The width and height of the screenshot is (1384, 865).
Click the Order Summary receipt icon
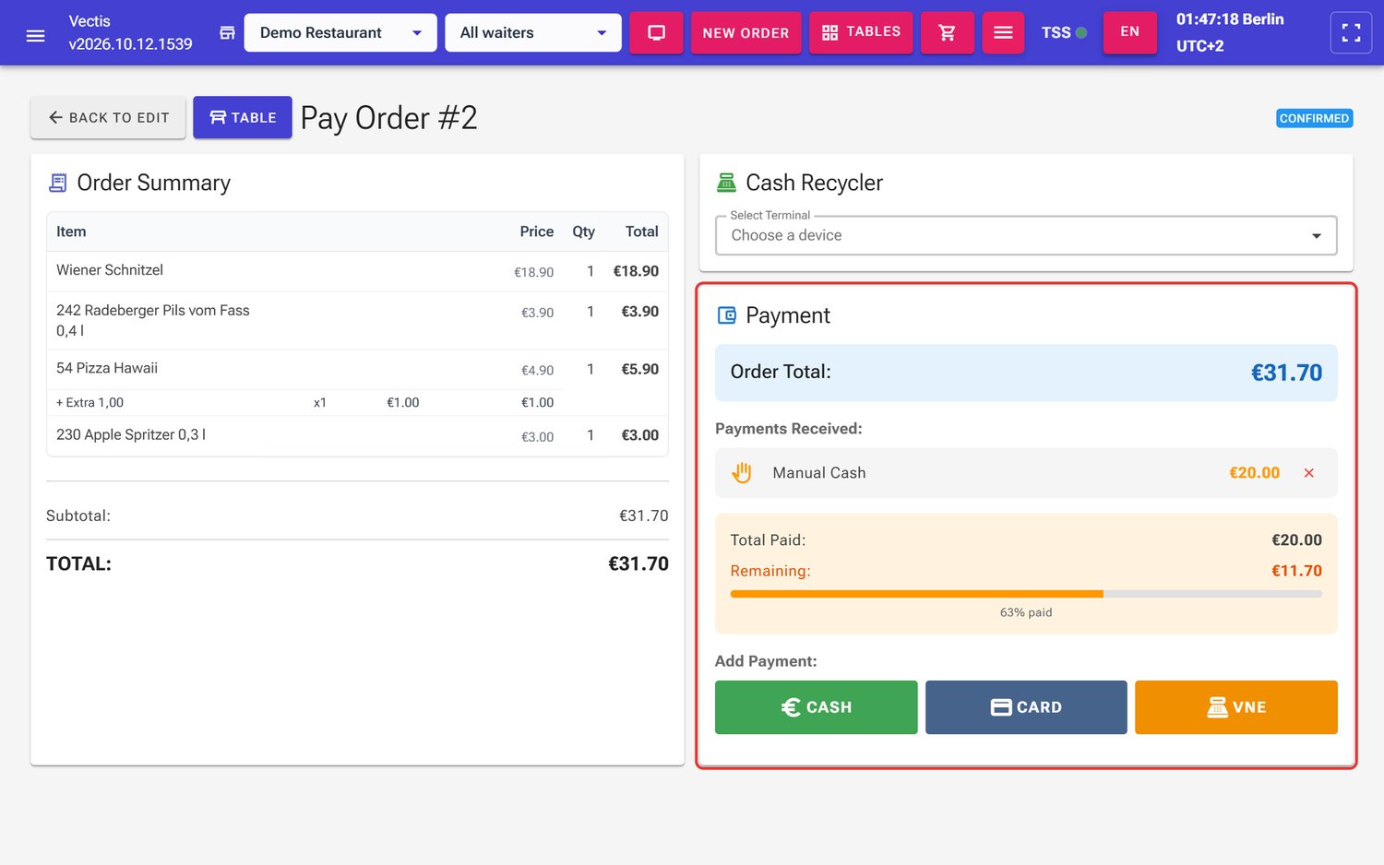(x=57, y=183)
